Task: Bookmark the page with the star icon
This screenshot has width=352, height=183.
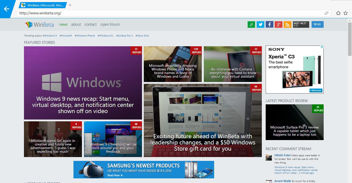Action: click(346, 13)
